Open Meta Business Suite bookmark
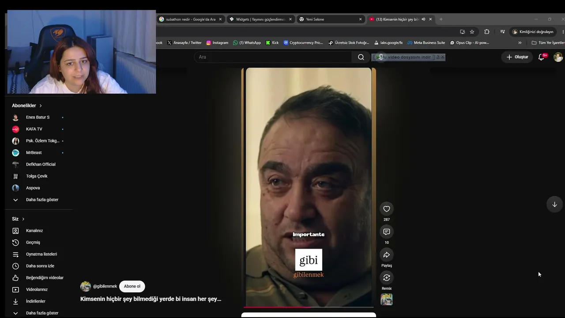 tap(426, 43)
